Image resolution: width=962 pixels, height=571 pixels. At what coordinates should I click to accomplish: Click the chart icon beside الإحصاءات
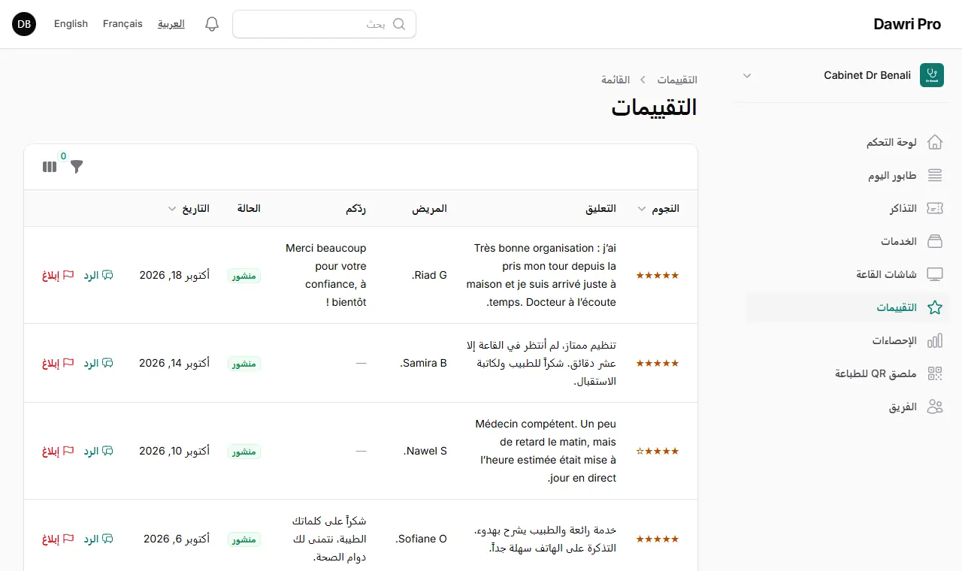[x=935, y=340]
